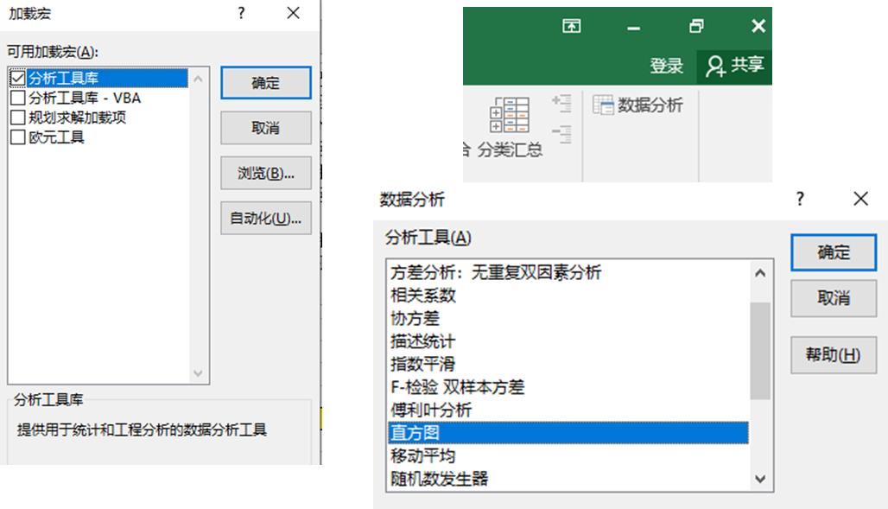The image size is (888, 509).
Task: Click 登录 to sign in
Action: (x=667, y=66)
